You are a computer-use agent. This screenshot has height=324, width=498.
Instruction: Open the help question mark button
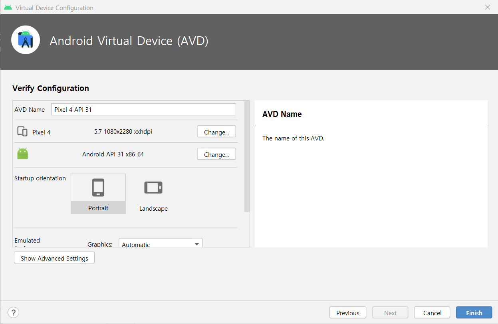click(13, 312)
